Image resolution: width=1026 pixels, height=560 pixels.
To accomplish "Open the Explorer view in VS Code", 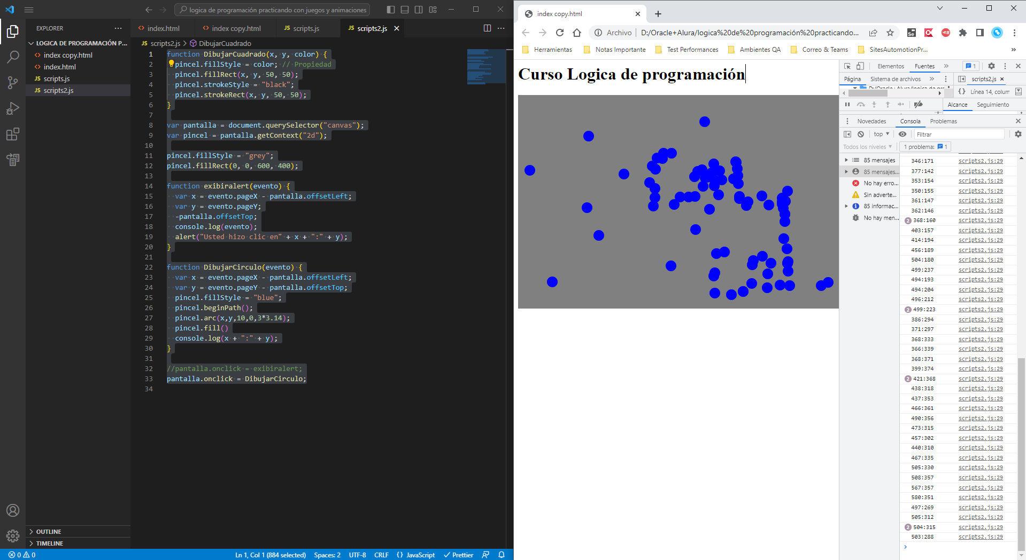I will (x=13, y=32).
